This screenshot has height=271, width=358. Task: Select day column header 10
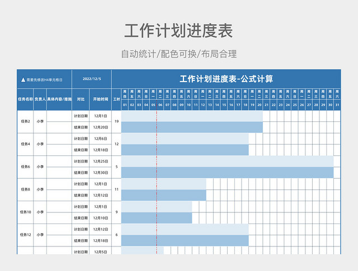pyautogui.click(x=189, y=105)
